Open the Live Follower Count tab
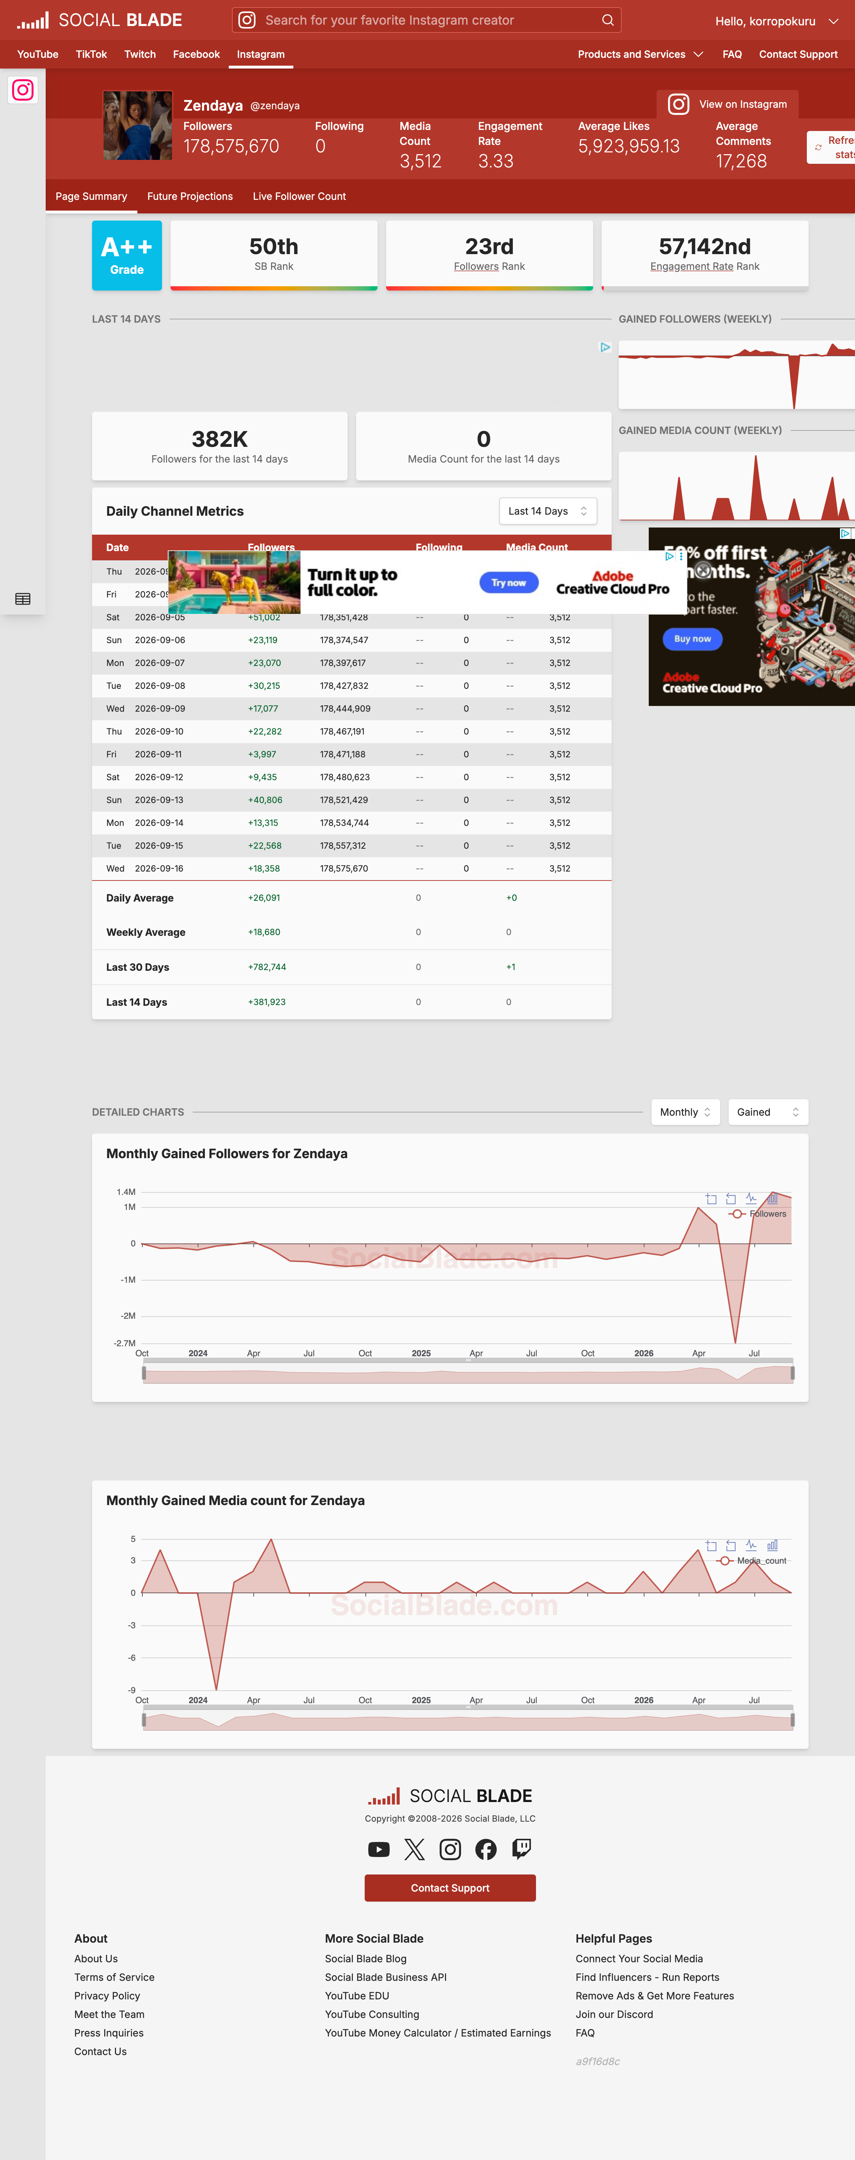 click(x=299, y=196)
